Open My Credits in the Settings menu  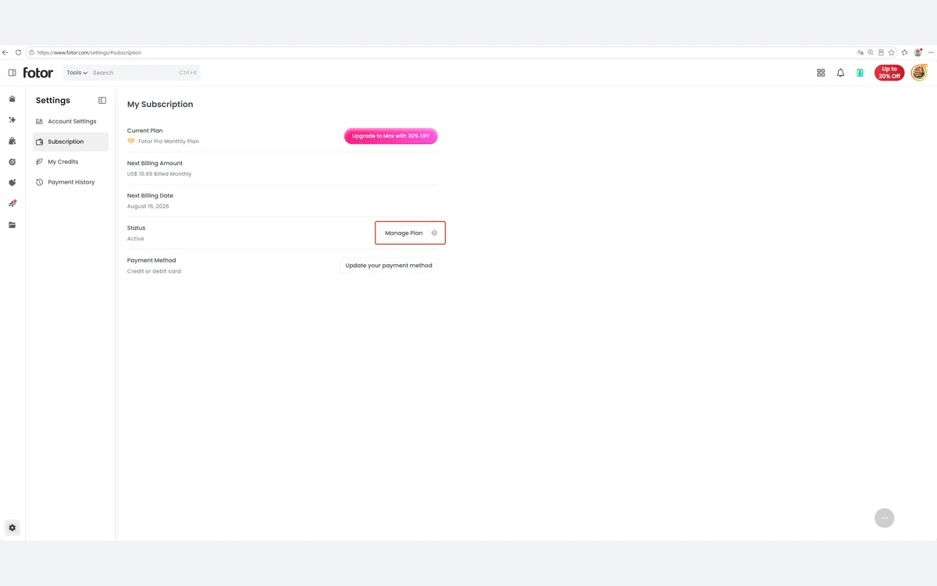tap(70, 162)
